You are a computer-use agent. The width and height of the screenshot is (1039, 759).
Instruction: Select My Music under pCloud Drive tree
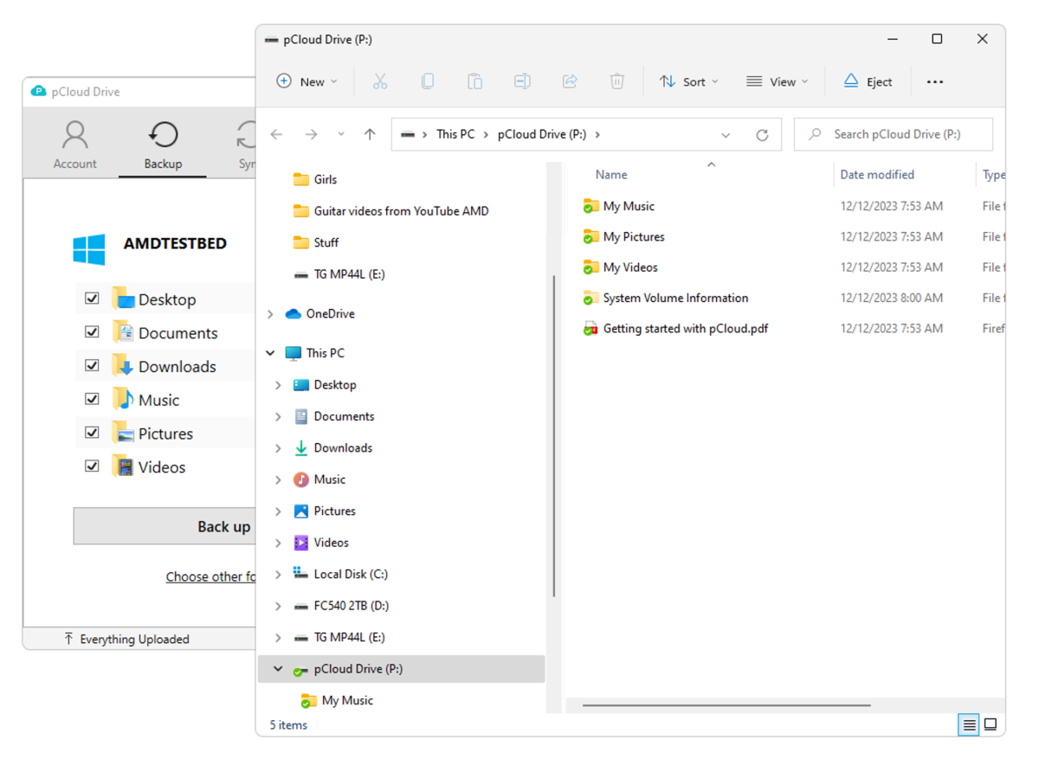coord(346,700)
